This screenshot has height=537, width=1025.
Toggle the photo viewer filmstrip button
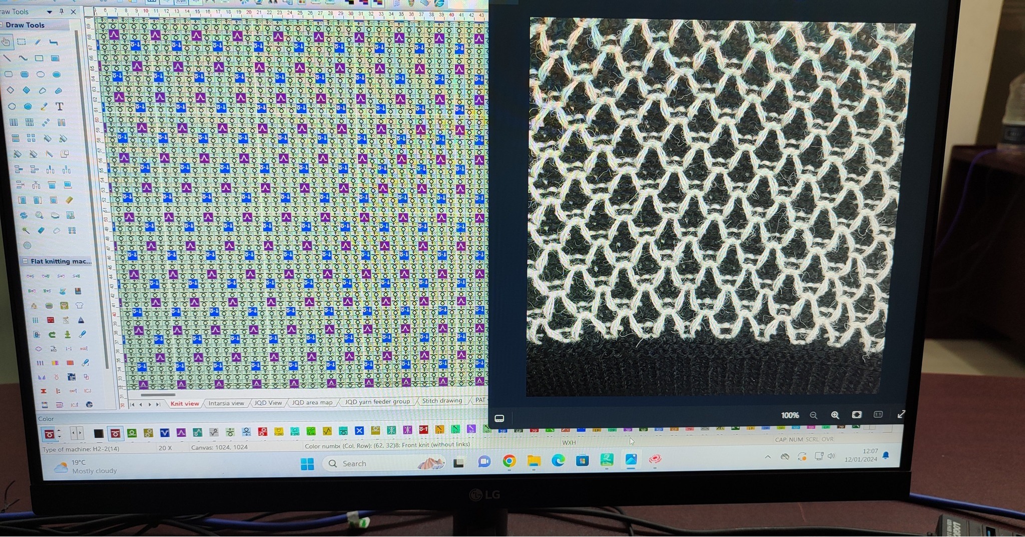499,418
